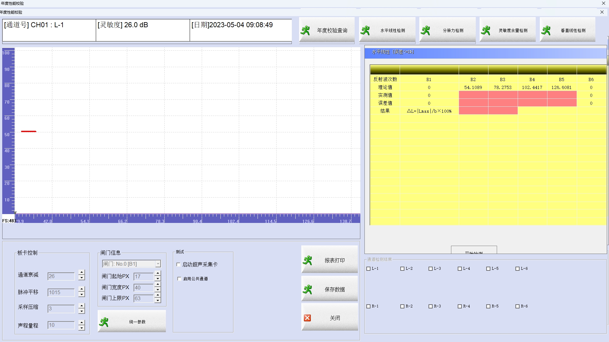Check the L-4 channel checkbox
The height and width of the screenshot is (342, 609).
point(460,269)
